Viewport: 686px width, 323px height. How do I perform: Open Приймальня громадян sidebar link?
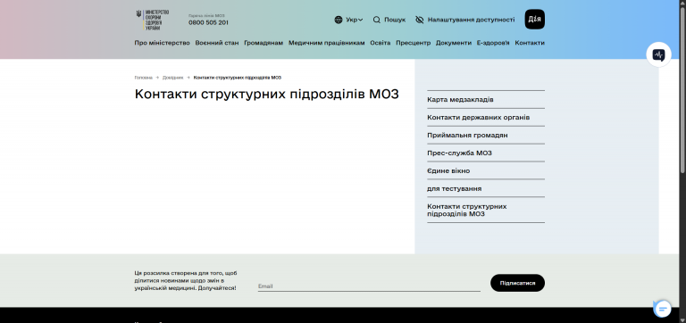(x=467, y=136)
